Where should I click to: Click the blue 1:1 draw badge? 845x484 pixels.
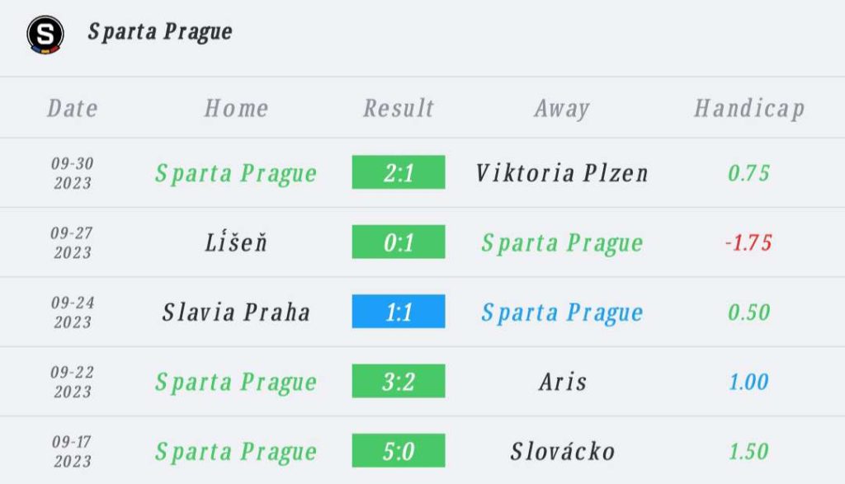click(x=399, y=312)
